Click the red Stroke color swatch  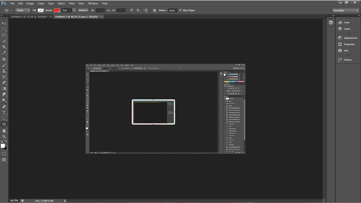pyautogui.click(x=57, y=10)
